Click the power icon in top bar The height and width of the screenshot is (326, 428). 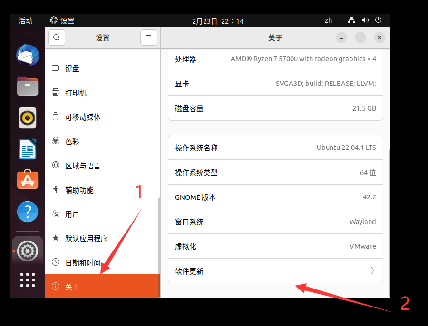[378, 20]
